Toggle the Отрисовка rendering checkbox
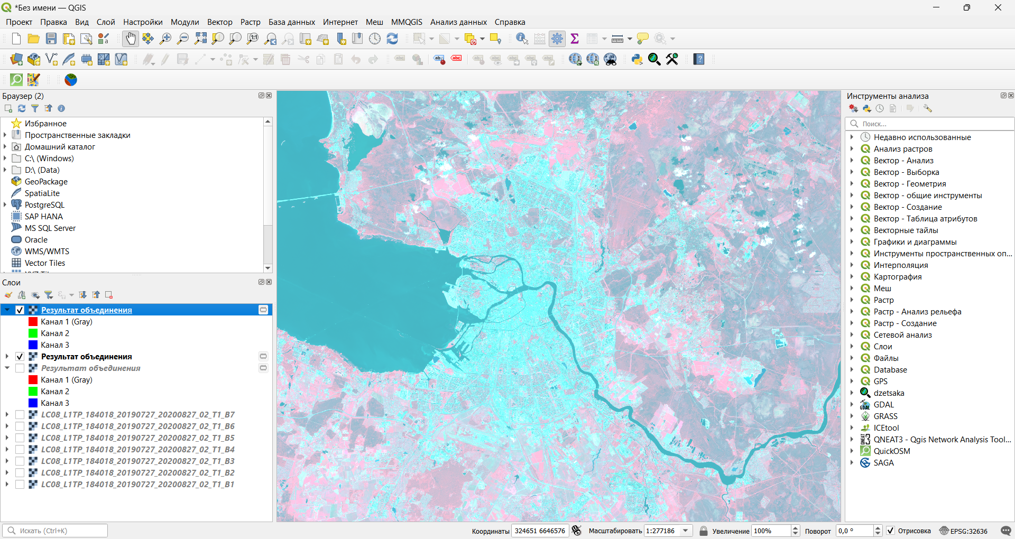This screenshot has height=539, width=1015. (x=891, y=531)
